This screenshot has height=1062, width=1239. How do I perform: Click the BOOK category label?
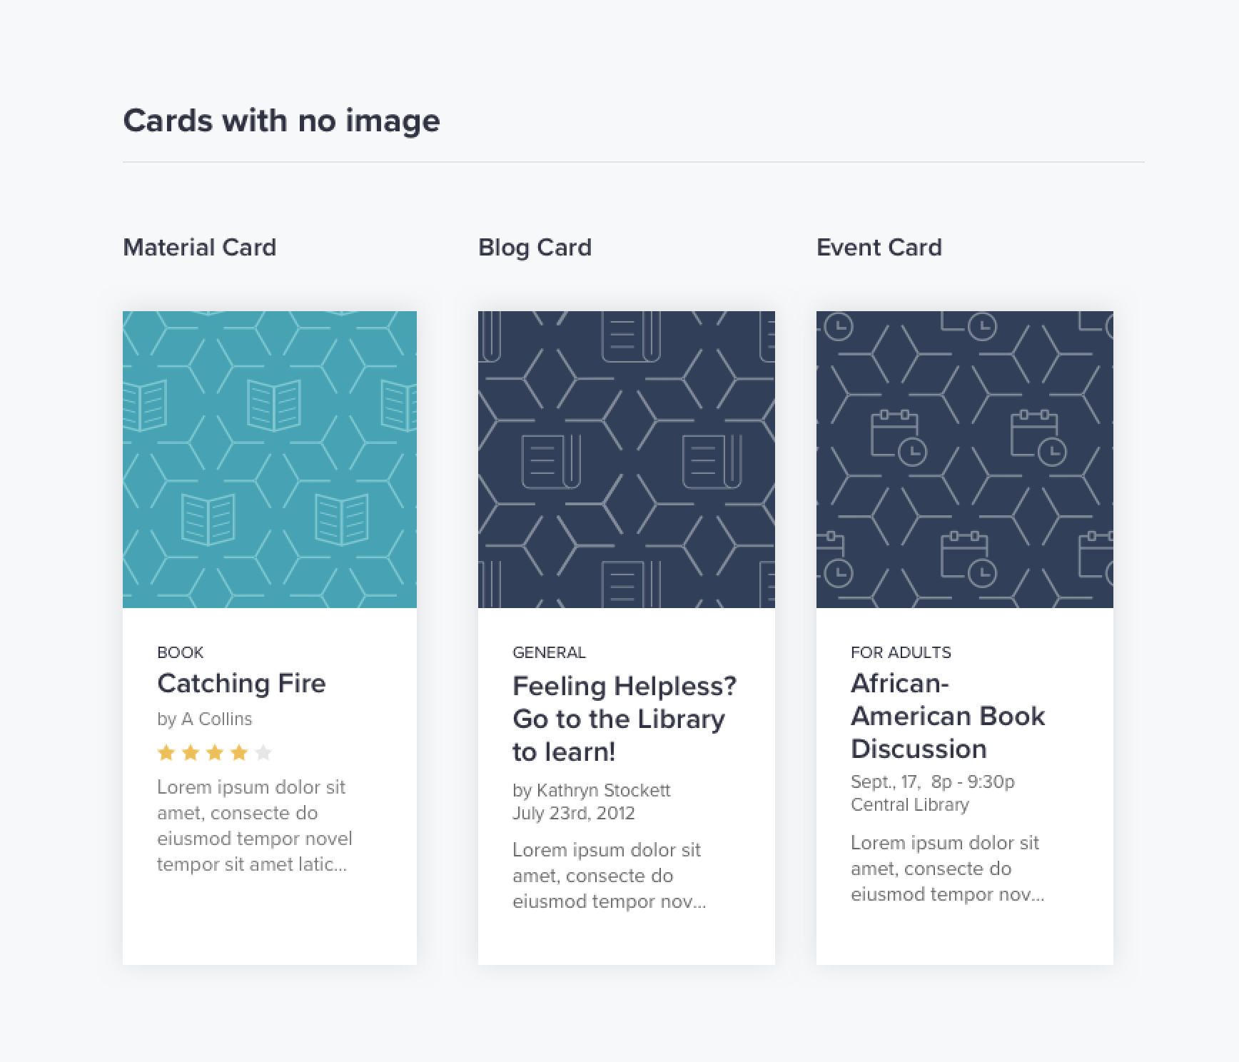[181, 652]
